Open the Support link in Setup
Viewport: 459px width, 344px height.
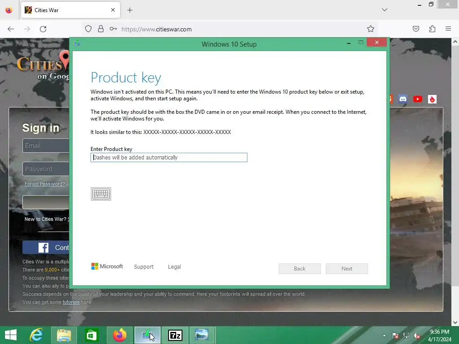(x=144, y=267)
